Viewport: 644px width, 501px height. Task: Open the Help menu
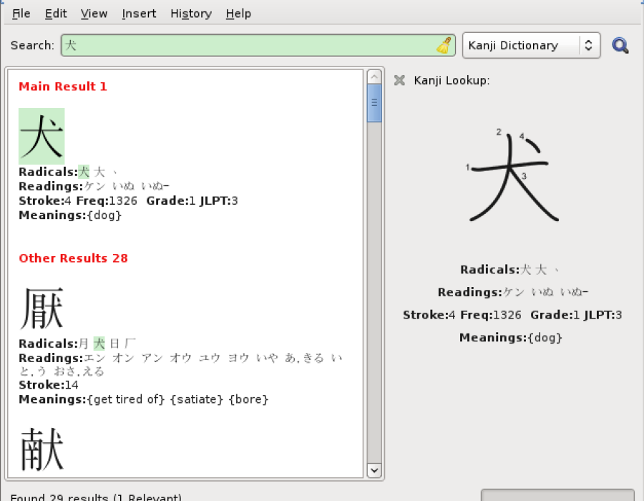click(238, 14)
